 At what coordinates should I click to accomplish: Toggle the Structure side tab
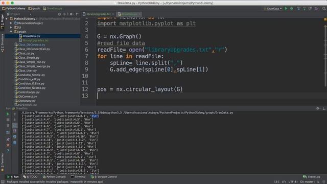[2, 43]
